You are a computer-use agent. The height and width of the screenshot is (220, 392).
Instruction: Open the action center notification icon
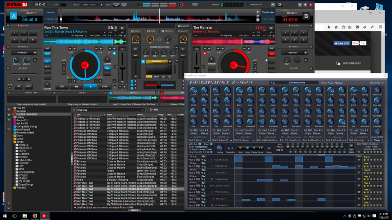click(374, 216)
